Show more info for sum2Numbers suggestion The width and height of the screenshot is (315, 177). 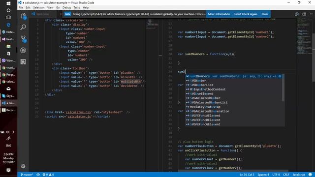(x=280, y=76)
